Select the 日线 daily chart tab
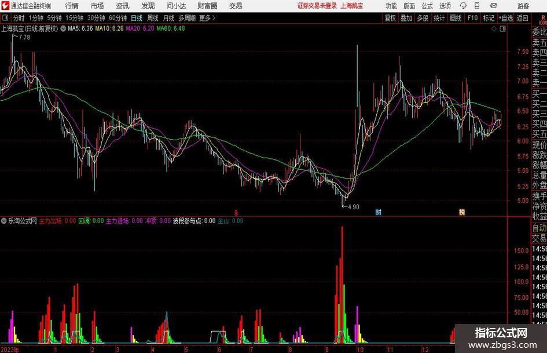The height and width of the screenshot is (353, 547). pyautogui.click(x=137, y=18)
